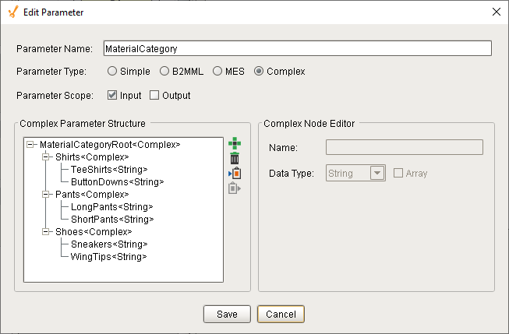Collapse the Pants complex node

click(46, 194)
